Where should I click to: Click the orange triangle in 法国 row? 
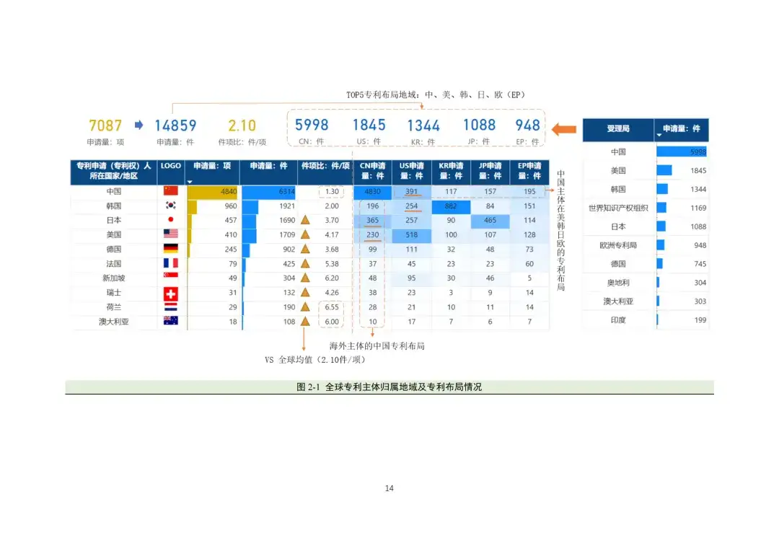[x=305, y=263]
